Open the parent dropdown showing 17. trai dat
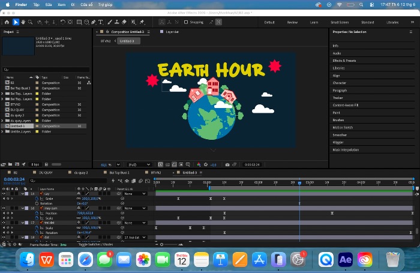The image size is (420, 273). (x=135, y=238)
